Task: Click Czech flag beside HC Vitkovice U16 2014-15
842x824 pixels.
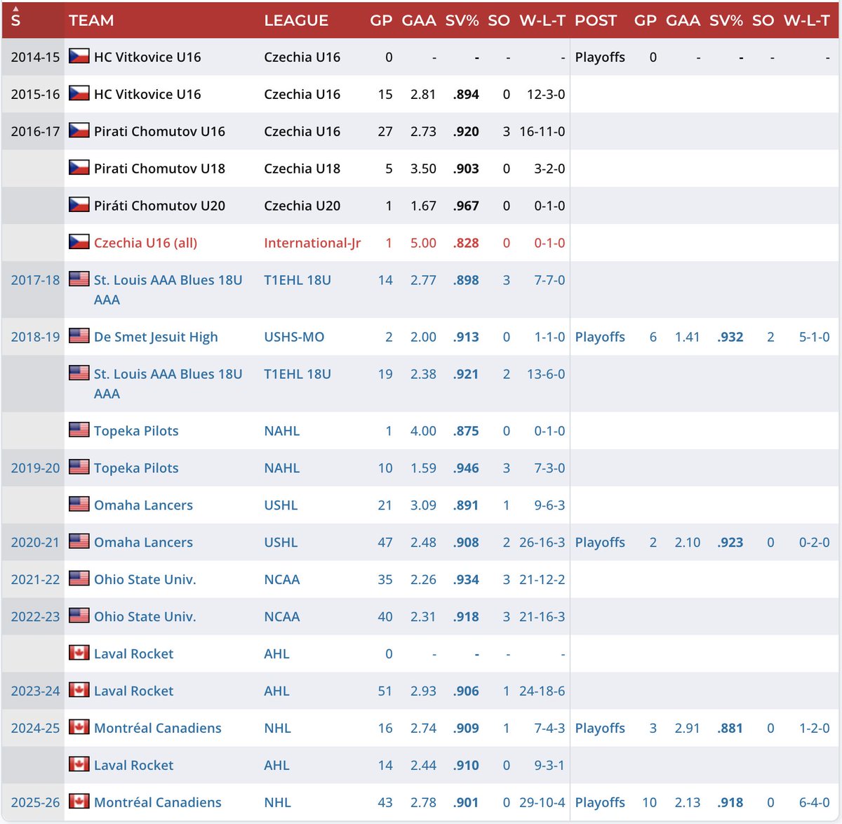Action: pos(79,56)
